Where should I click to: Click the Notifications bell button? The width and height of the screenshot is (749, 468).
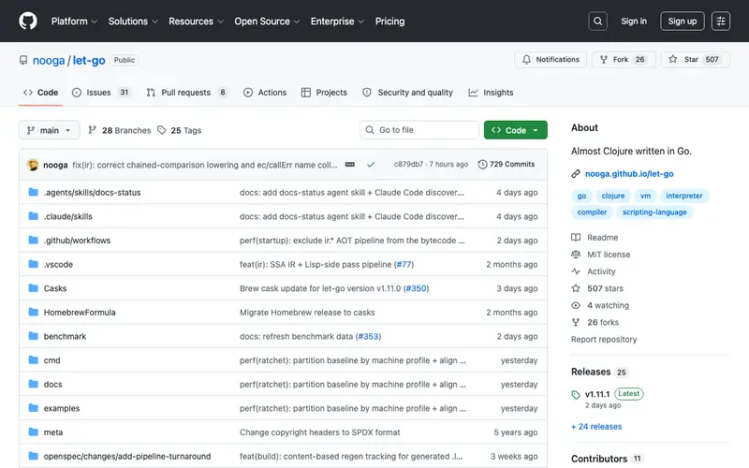coord(551,60)
